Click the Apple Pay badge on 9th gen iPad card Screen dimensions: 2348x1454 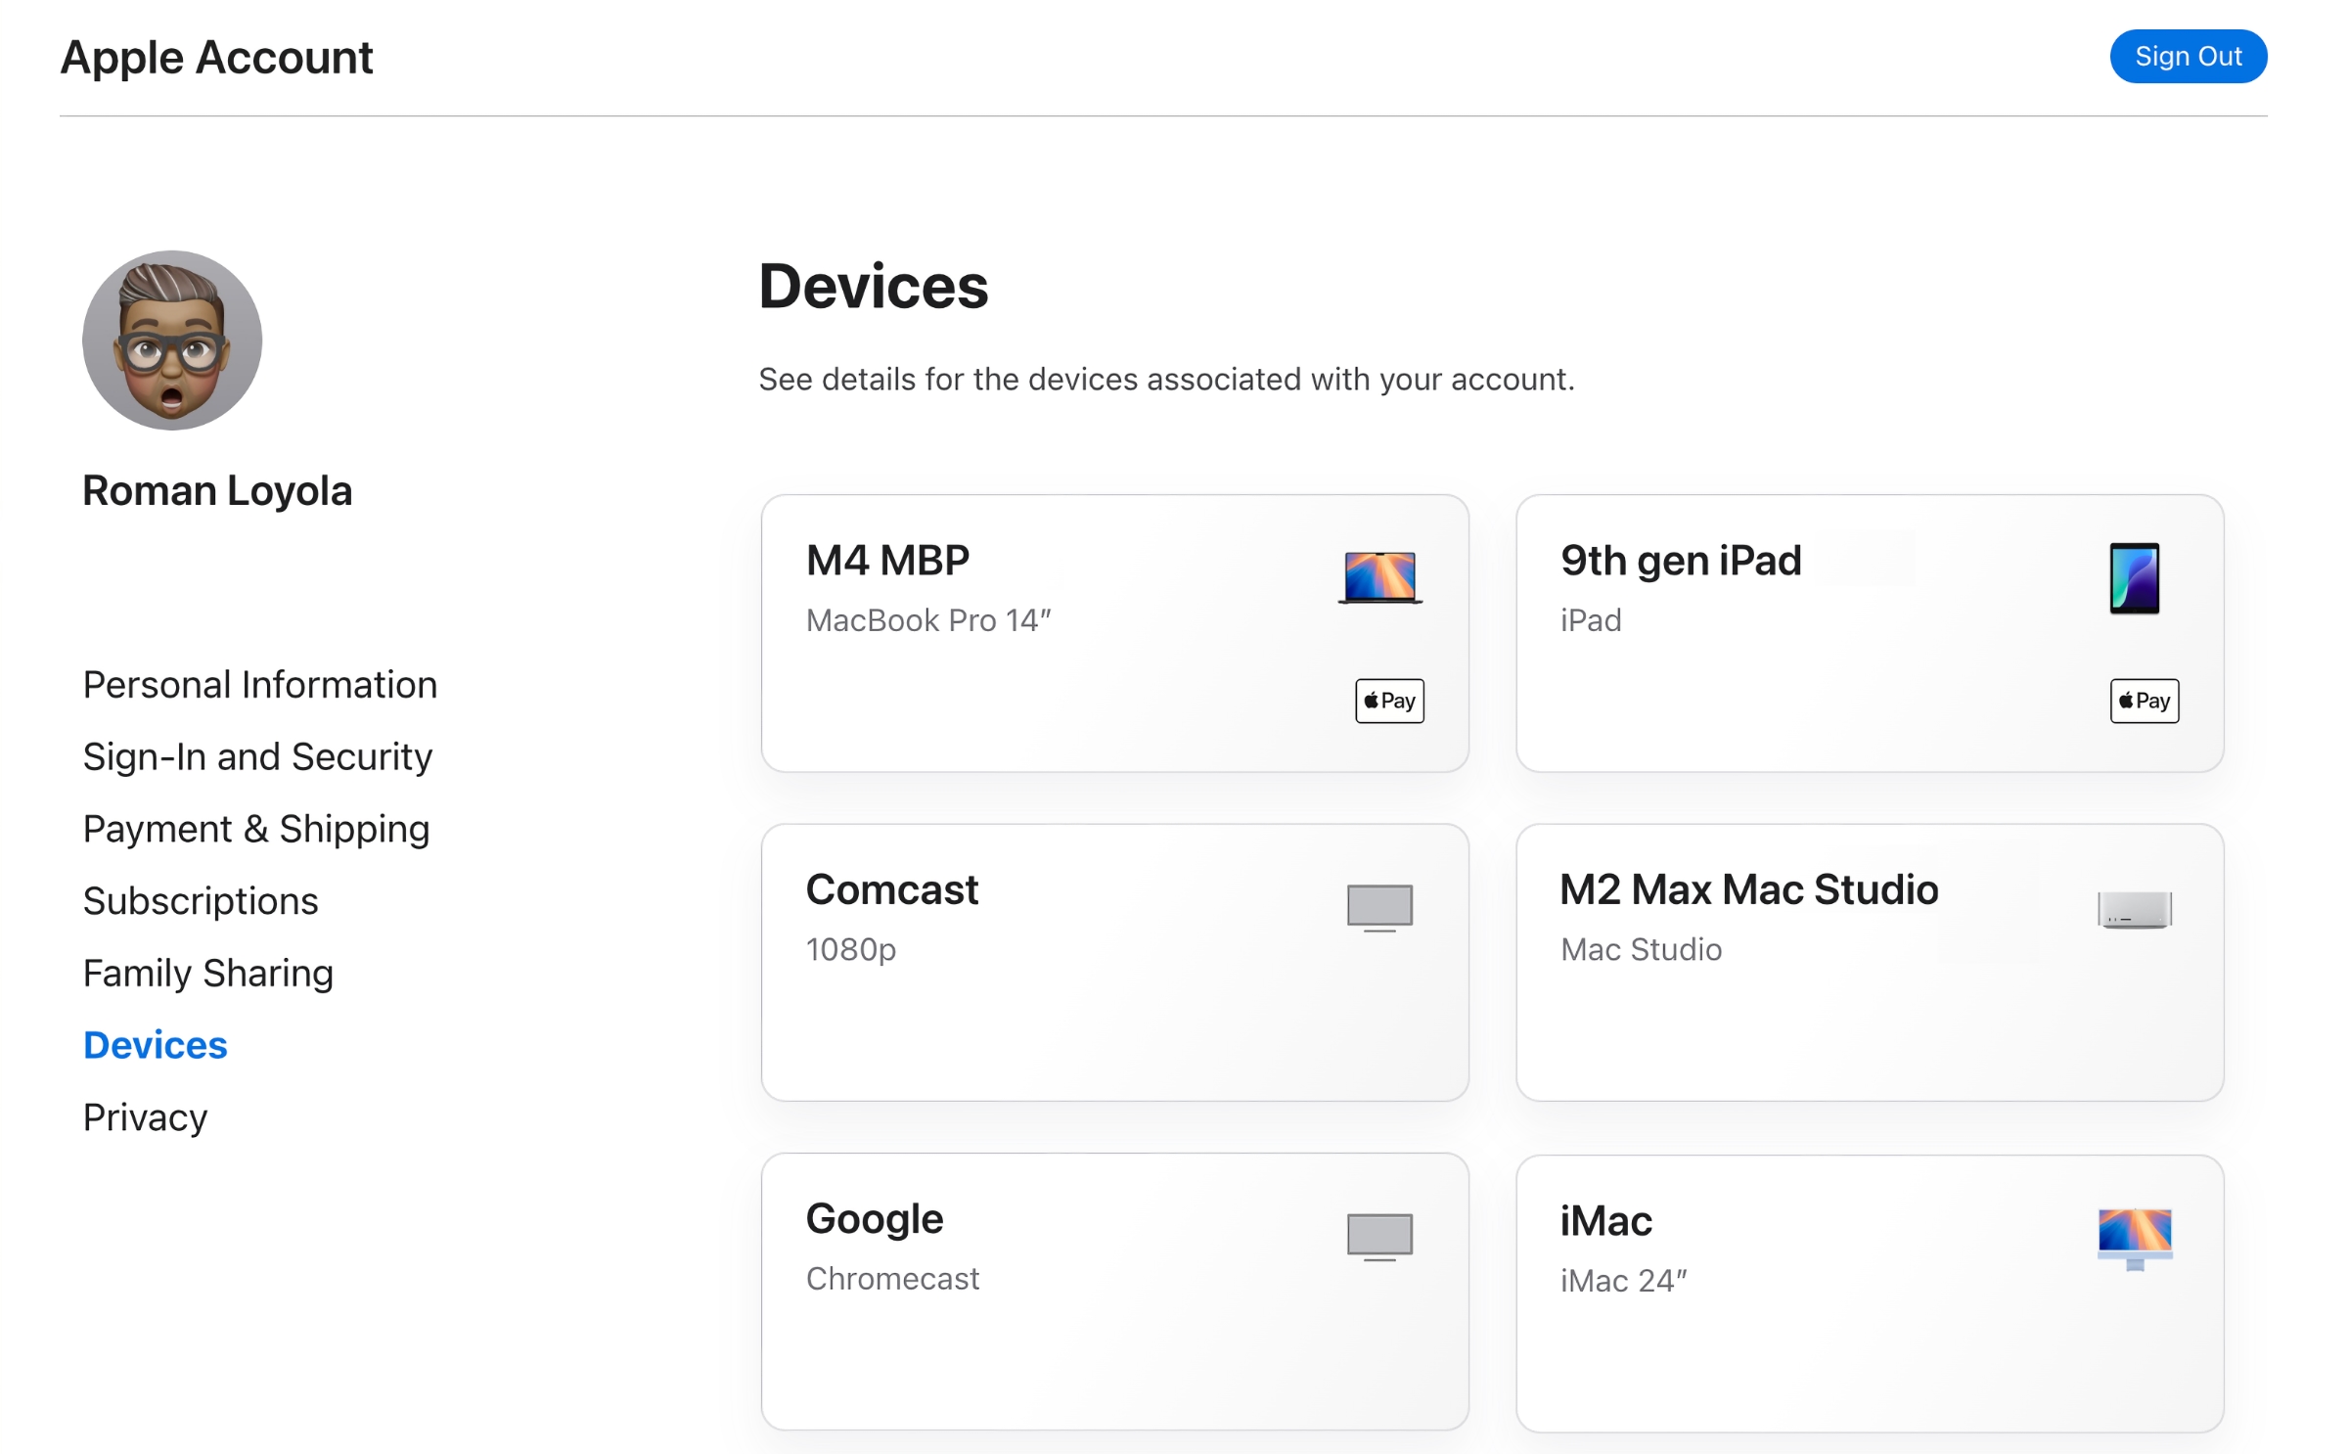pyautogui.click(x=2144, y=701)
